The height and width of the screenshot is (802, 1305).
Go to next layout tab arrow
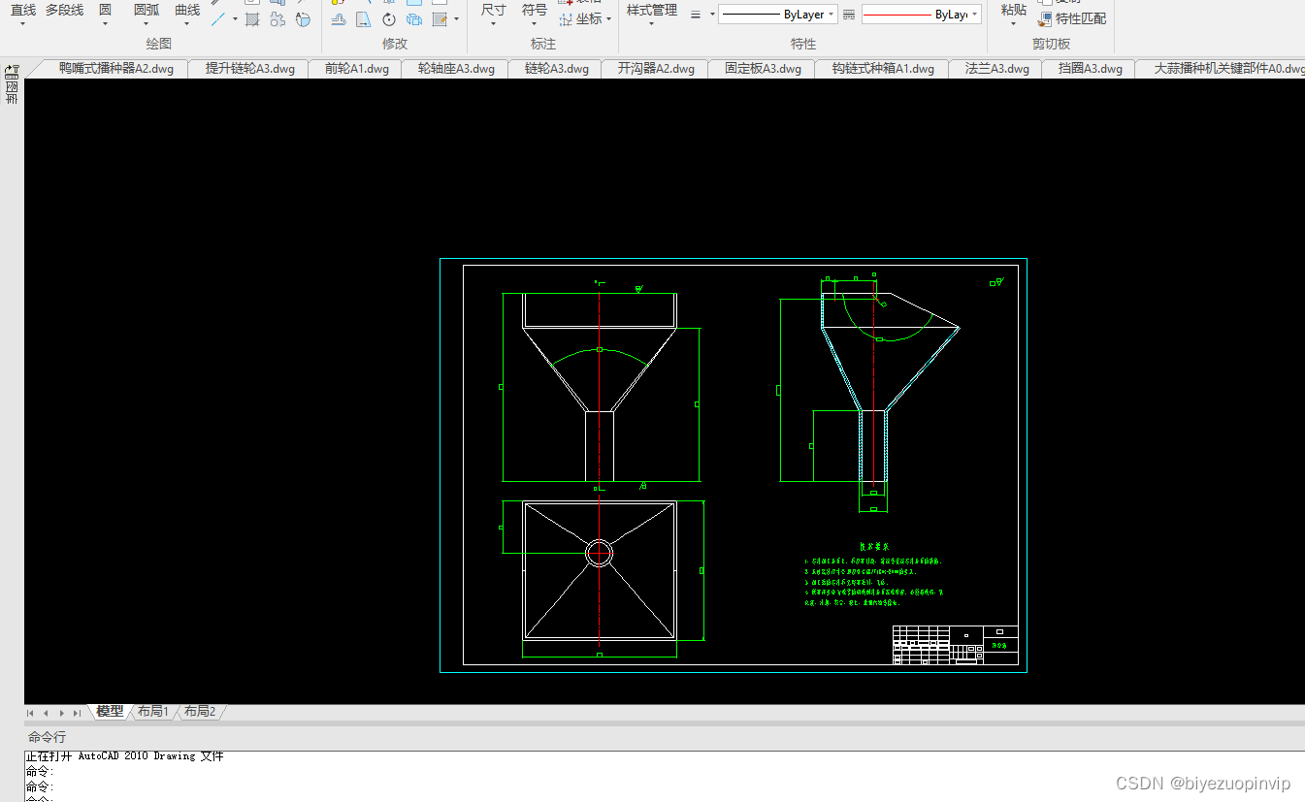(61, 713)
